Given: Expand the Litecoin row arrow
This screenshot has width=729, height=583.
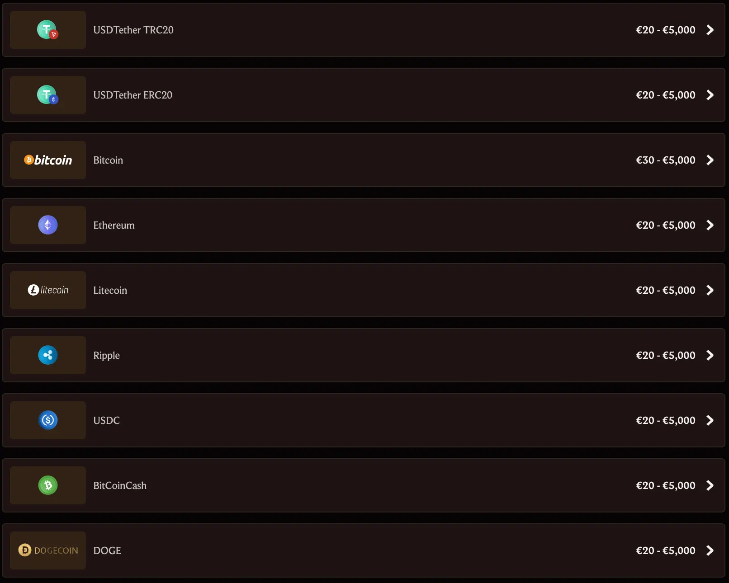Looking at the screenshot, I should point(710,290).
